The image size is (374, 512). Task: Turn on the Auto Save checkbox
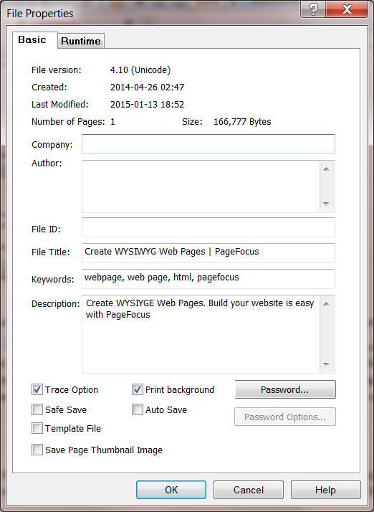[138, 409]
